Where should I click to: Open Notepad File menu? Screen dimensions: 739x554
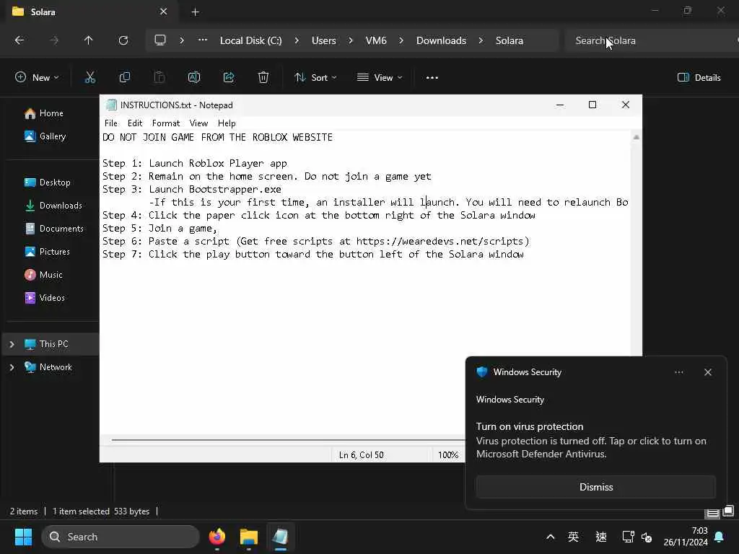click(111, 123)
